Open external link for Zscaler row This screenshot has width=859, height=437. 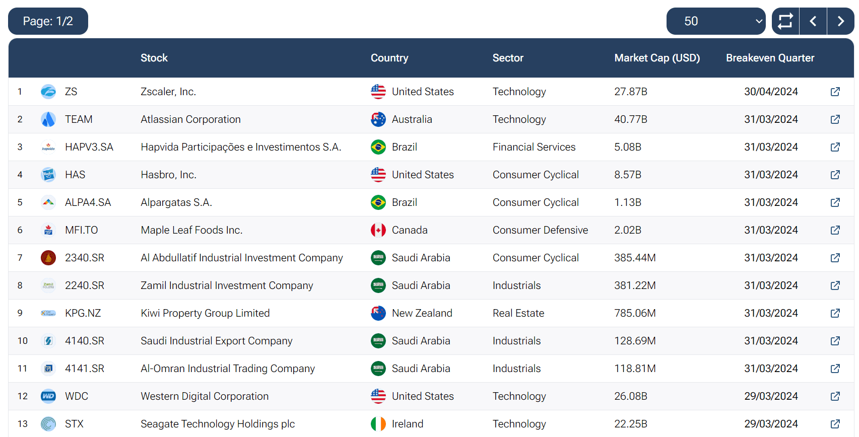pos(835,92)
